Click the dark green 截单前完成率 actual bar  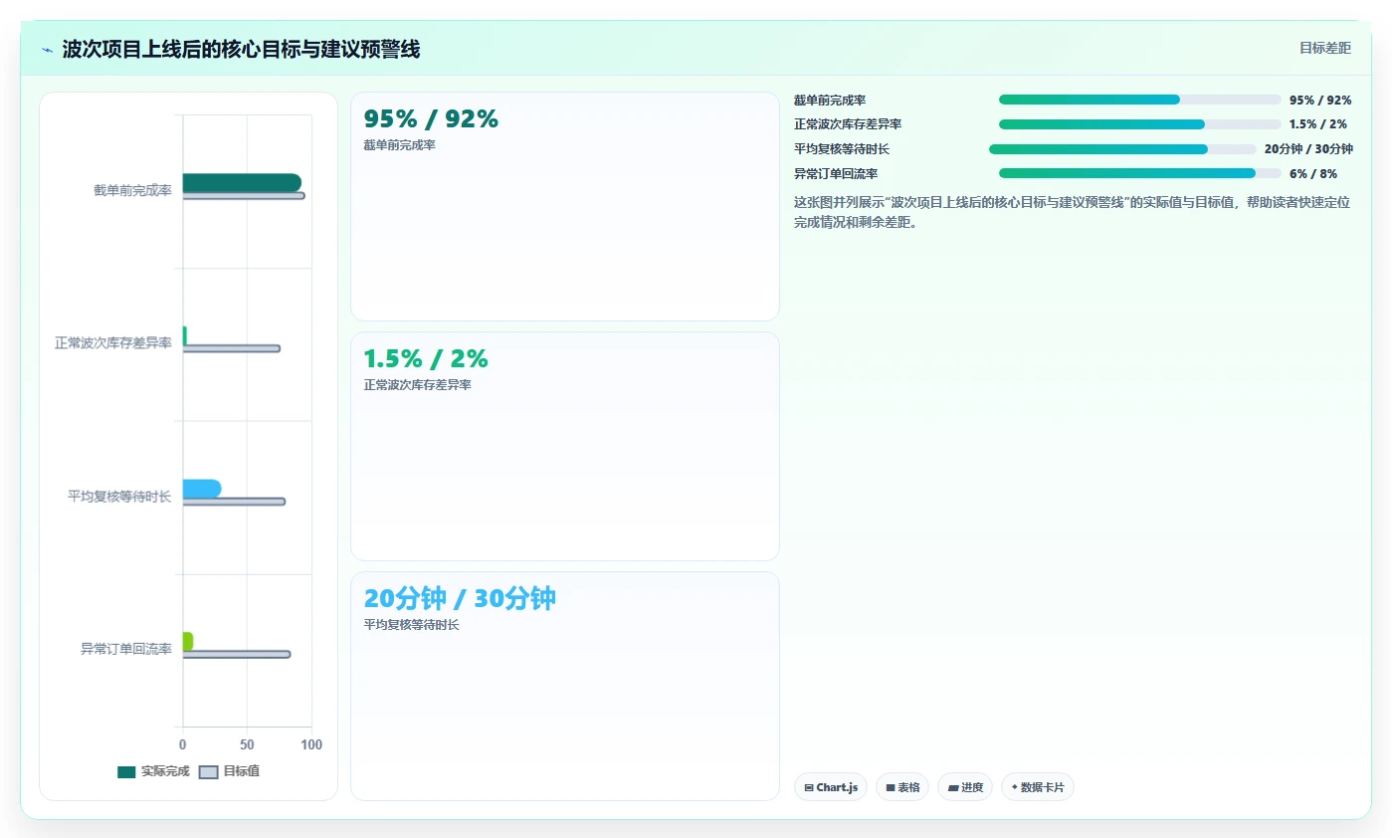(x=242, y=182)
